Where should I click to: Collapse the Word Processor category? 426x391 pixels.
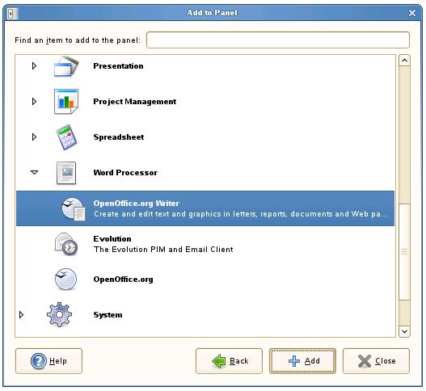(34, 172)
